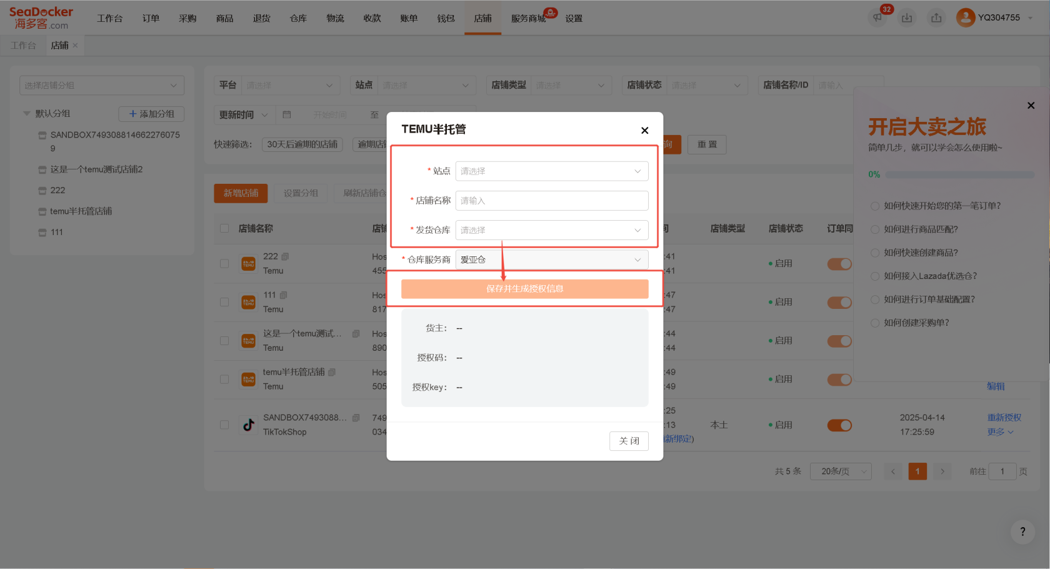Click Temu logo icon of store 222
Screen dimensions: 1050x569
coord(248,263)
